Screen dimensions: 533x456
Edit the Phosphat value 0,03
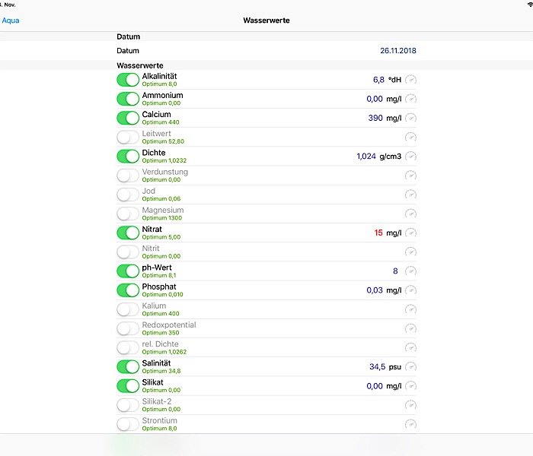(x=375, y=290)
